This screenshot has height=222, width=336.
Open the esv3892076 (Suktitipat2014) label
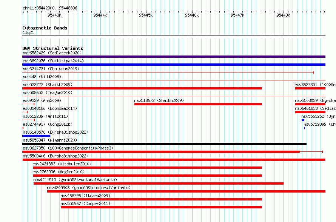(53, 61)
